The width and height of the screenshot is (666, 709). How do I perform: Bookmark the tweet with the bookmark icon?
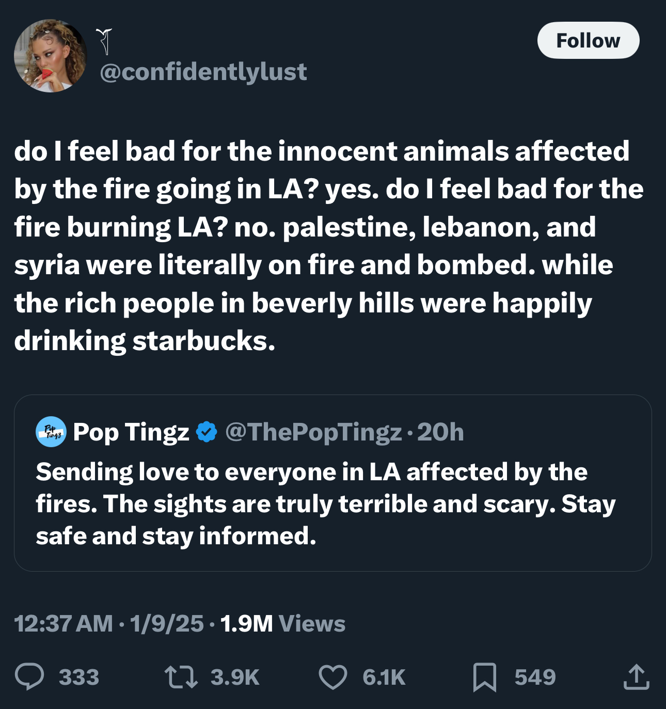485,678
